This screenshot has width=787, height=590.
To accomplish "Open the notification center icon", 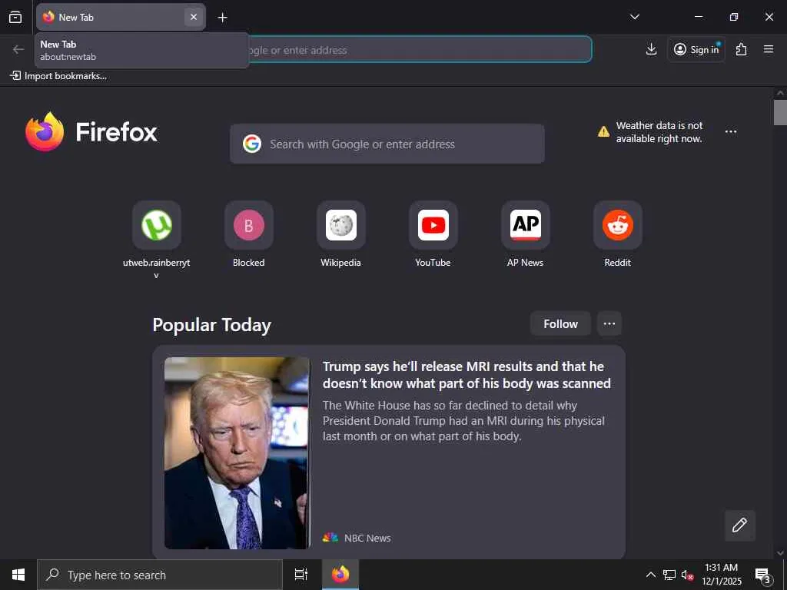I will coord(763,575).
